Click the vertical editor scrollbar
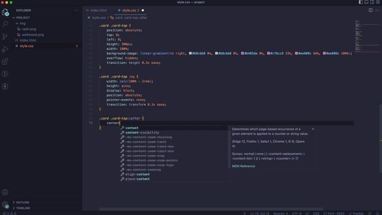The height and width of the screenshot is (215, 382). tap(381, 138)
